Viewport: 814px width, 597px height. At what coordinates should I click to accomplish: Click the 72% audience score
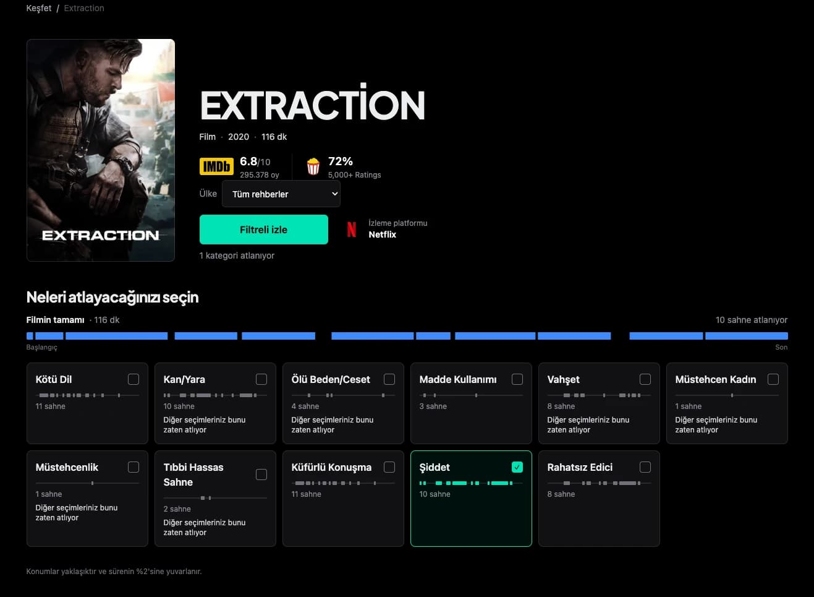click(x=341, y=161)
